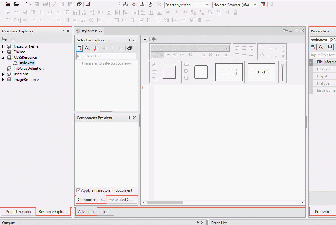Open the Generated Code tab

coord(122,200)
